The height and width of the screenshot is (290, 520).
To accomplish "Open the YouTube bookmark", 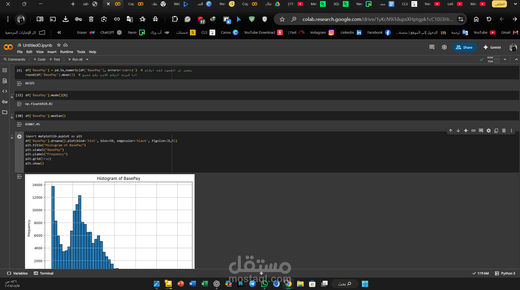I will (484, 33).
